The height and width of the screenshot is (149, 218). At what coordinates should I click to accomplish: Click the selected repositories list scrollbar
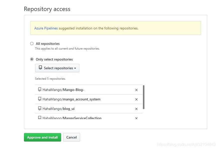(x=144, y=97)
